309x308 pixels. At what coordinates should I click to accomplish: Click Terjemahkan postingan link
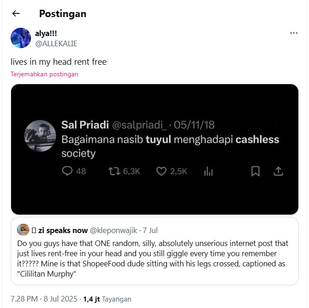tap(44, 74)
